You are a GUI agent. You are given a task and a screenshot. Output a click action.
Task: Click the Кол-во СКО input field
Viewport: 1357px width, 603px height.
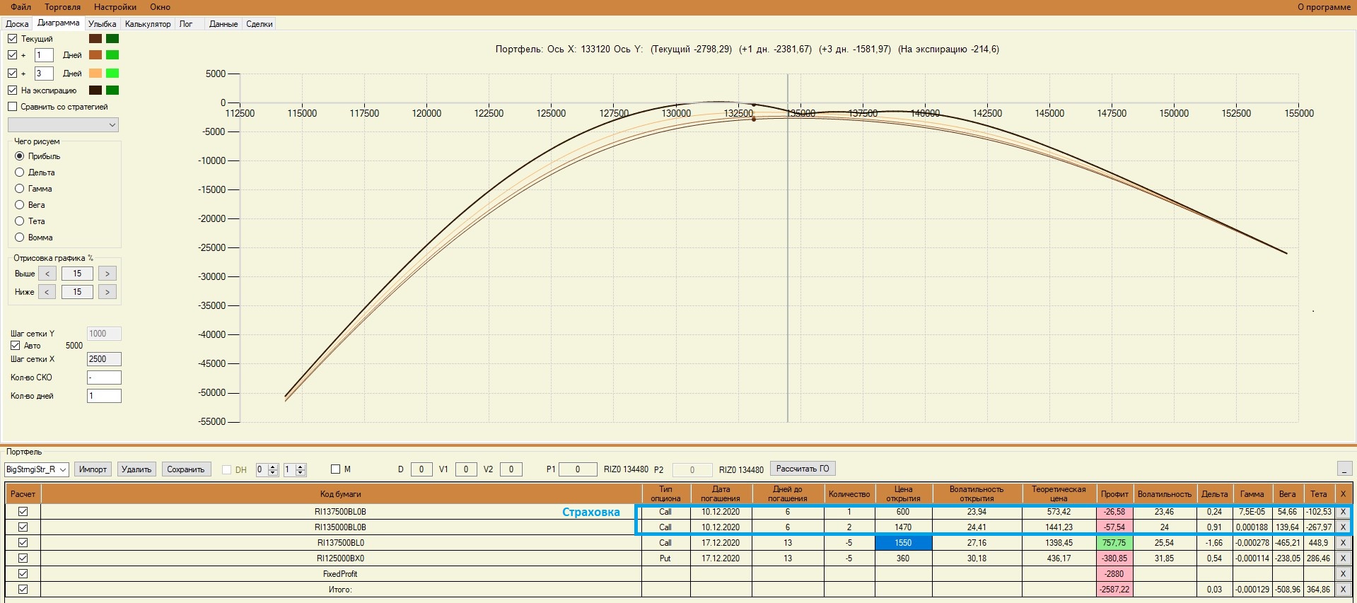(x=104, y=377)
